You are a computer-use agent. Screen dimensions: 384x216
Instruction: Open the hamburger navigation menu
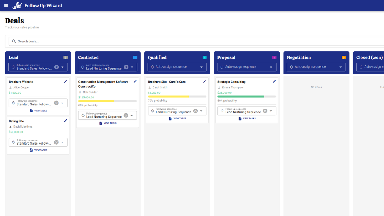(x=6, y=6)
